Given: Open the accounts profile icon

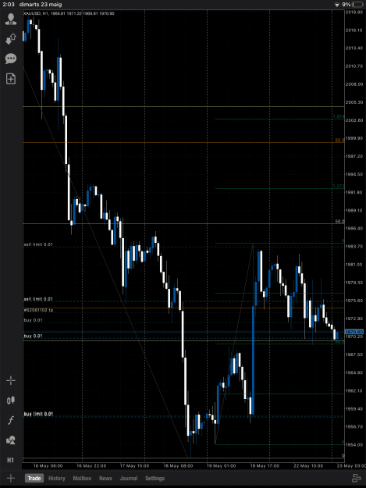Looking at the screenshot, I should [11, 20].
